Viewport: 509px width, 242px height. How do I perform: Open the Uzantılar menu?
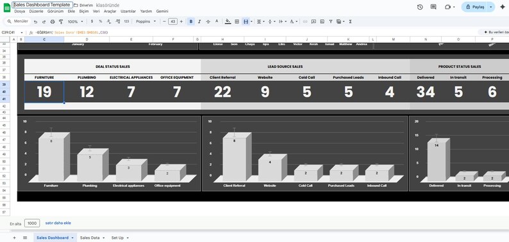click(128, 11)
